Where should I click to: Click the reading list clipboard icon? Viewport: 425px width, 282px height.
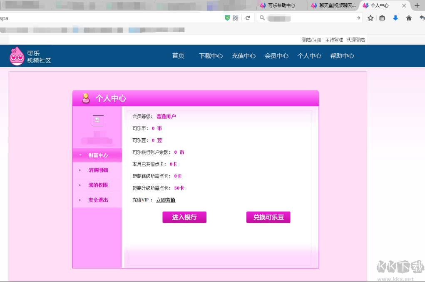tap(382, 18)
